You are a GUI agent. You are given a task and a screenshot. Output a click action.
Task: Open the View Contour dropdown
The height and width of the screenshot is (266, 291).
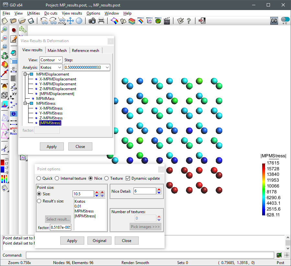[51, 60]
